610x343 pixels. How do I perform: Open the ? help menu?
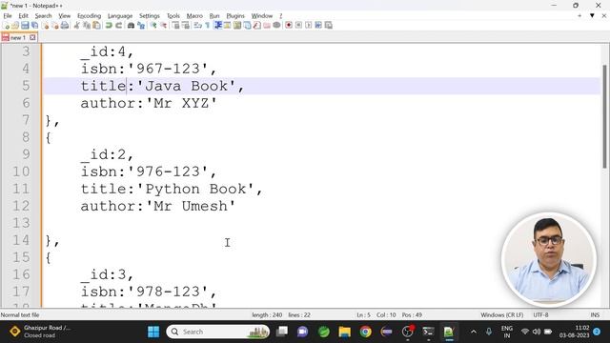coord(280,16)
